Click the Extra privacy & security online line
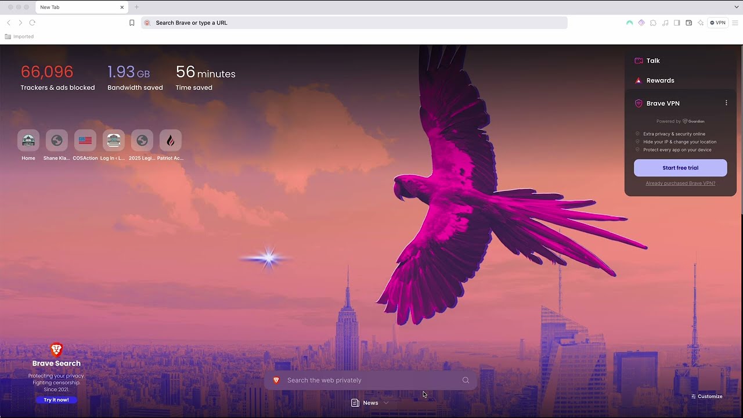743x418 pixels. click(674, 134)
